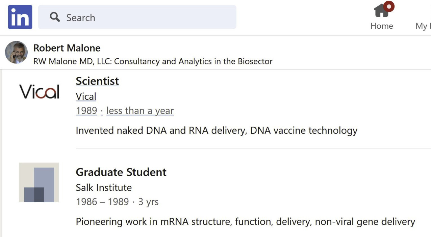Follow the Vical company name link
The image size is (431, 237).
pos(86,96)
